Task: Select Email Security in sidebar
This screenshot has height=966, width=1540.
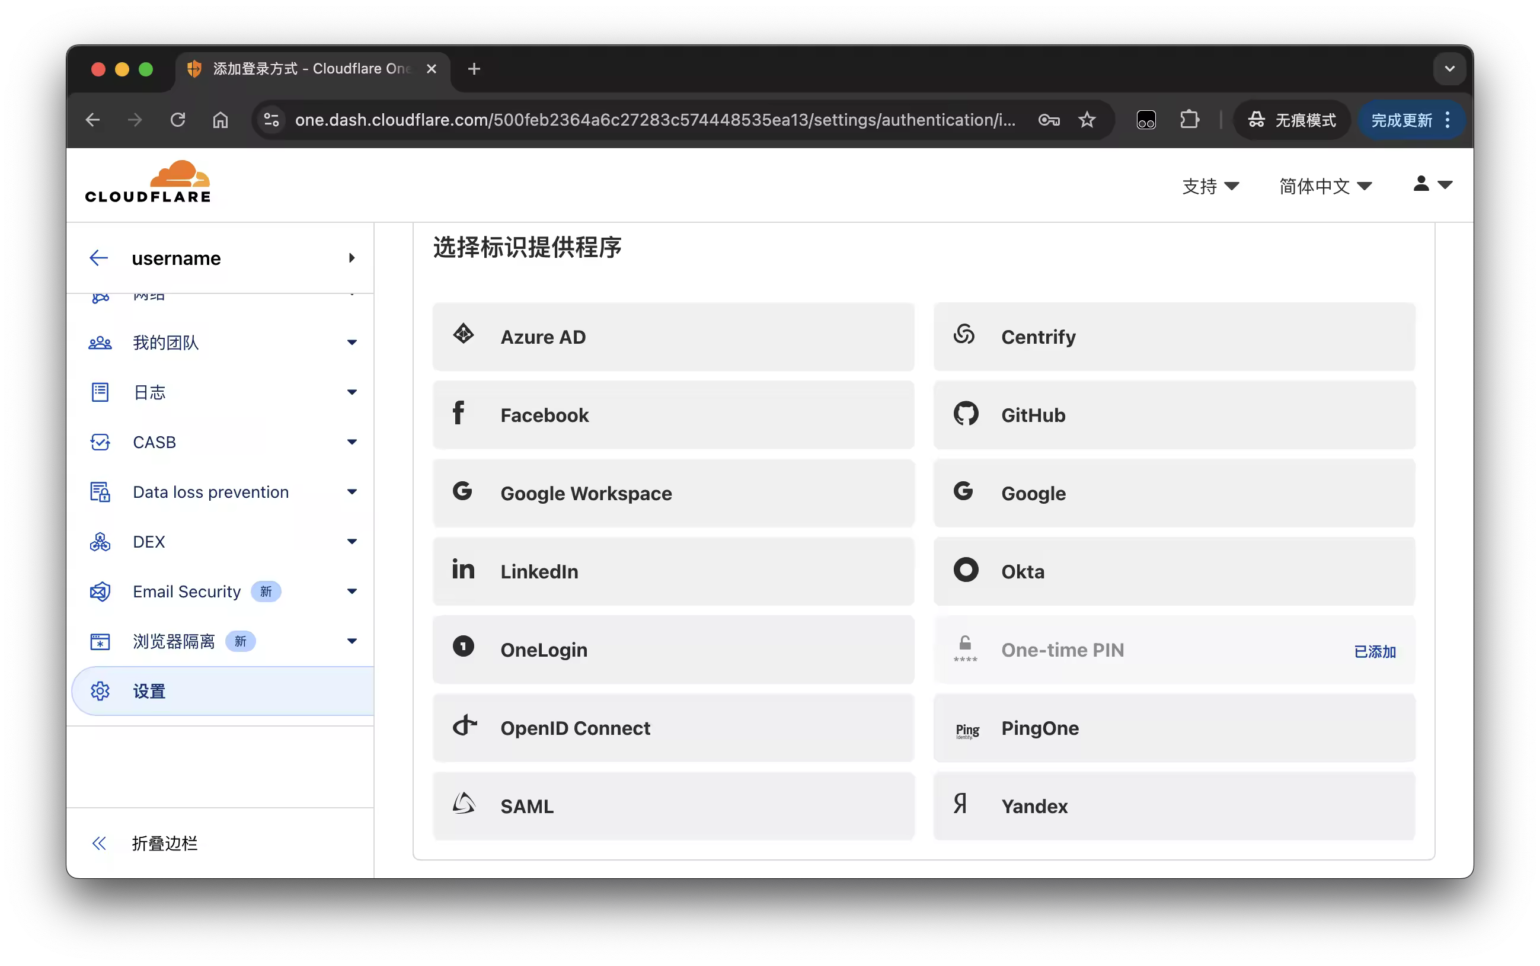Action: coord(187,591)
